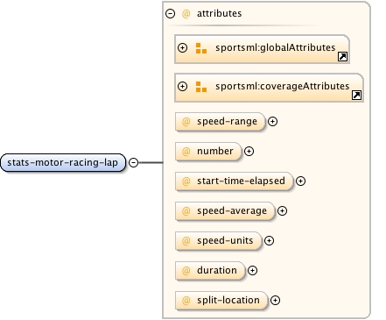Expand the speed-average attribute
Image resolution: width=386 pixels, height=320 pixels.
tap(282, 211)
